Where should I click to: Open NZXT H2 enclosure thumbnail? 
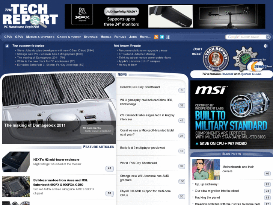(x=16, y=162)
